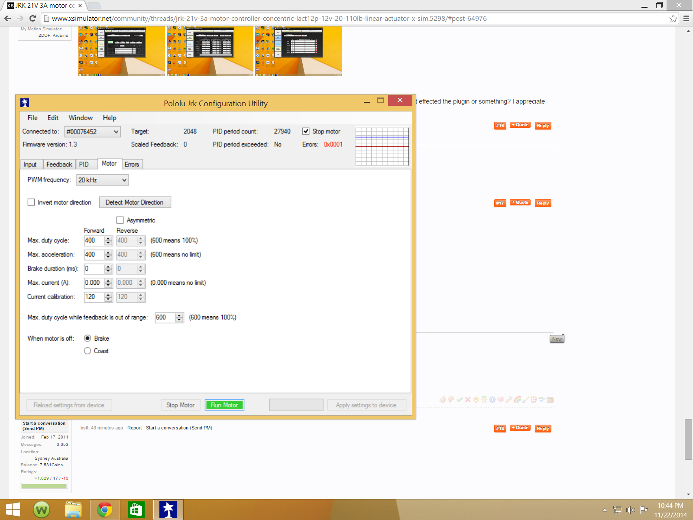Click the smiley face rating icon

click(476, 400)
